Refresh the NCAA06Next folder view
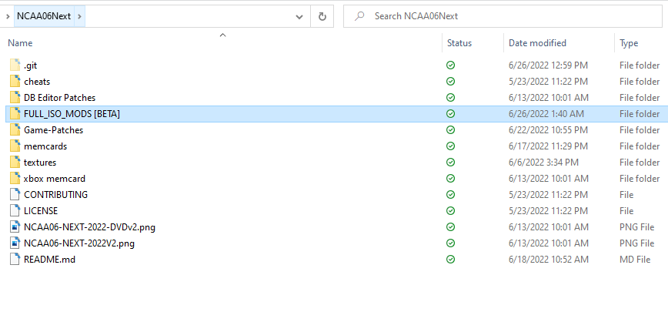 coord(322,17)
